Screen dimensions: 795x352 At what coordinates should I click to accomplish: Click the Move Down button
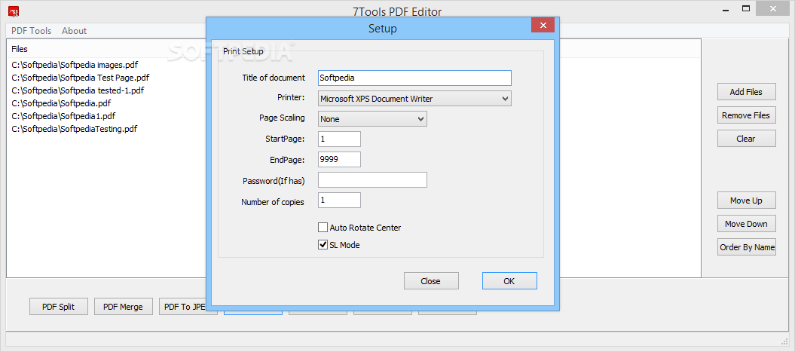(746, 224)
